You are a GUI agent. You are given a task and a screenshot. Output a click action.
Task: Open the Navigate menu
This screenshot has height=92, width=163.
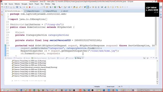pos(24,4)
